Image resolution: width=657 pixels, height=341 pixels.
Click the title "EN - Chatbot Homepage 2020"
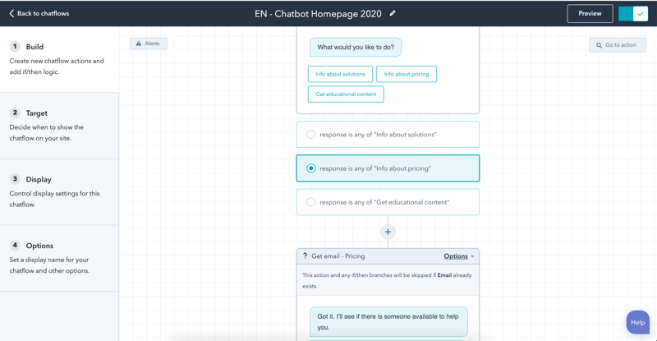pyautogui.click(x=318, y=14)
